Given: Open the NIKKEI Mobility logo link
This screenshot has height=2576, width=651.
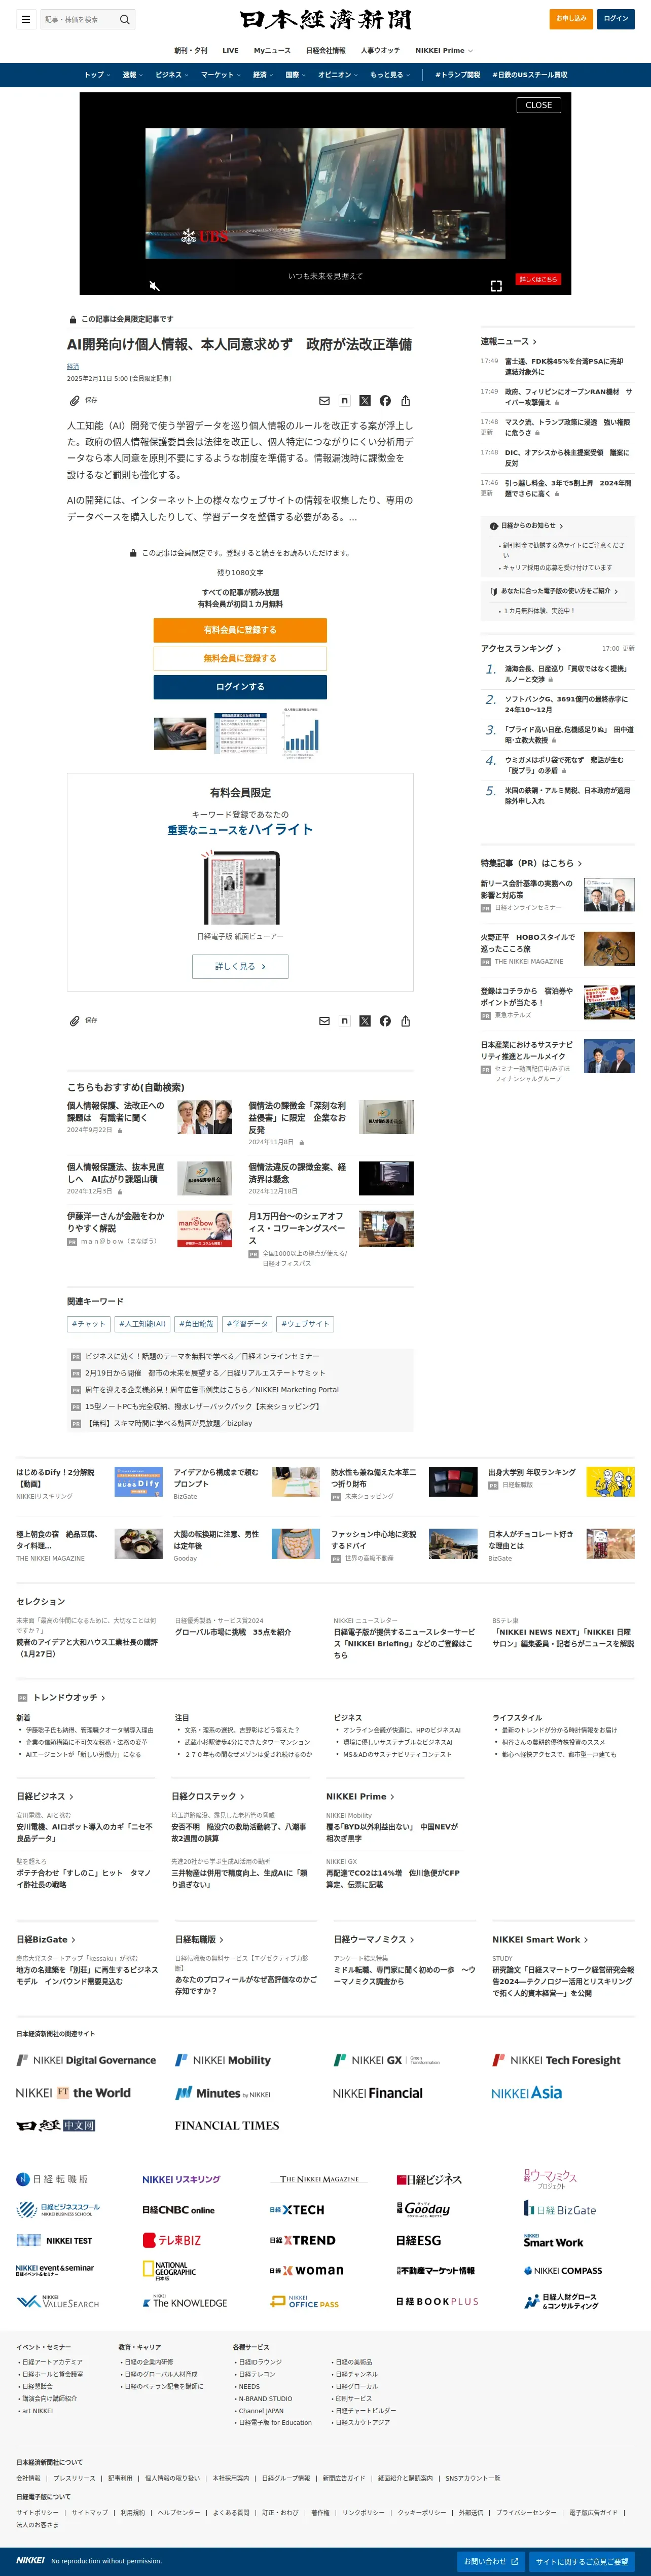Looking at the screenshot, I should (223, 2060).
